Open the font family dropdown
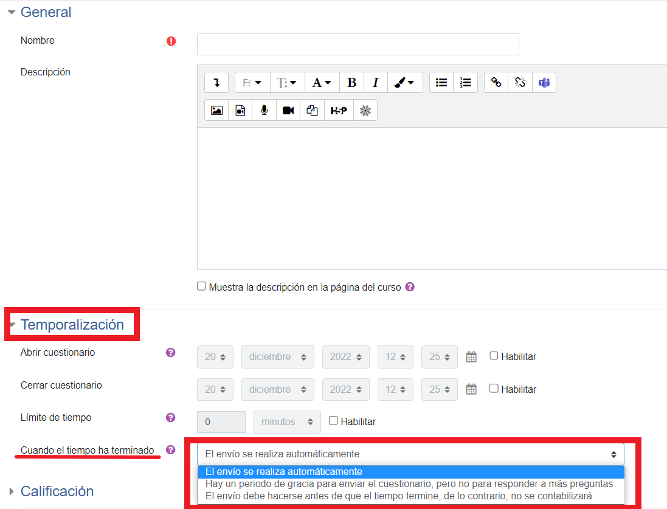 252,83
